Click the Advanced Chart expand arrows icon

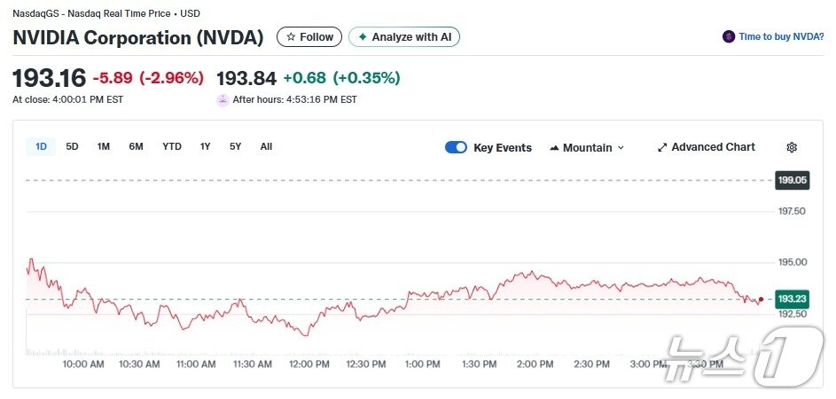pos(661,147)
